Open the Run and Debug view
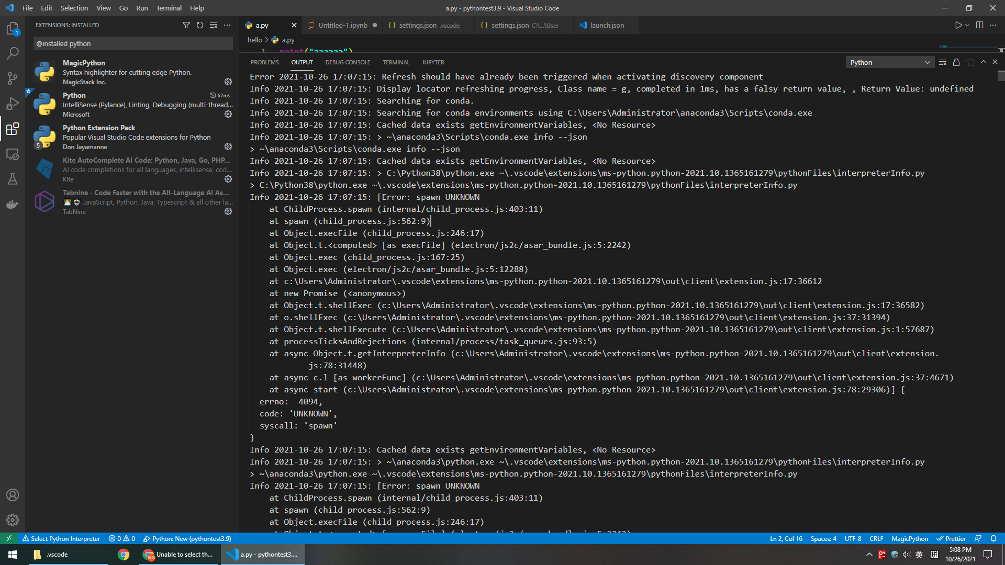Screen dimensions: 1005x565 [13, 104]
